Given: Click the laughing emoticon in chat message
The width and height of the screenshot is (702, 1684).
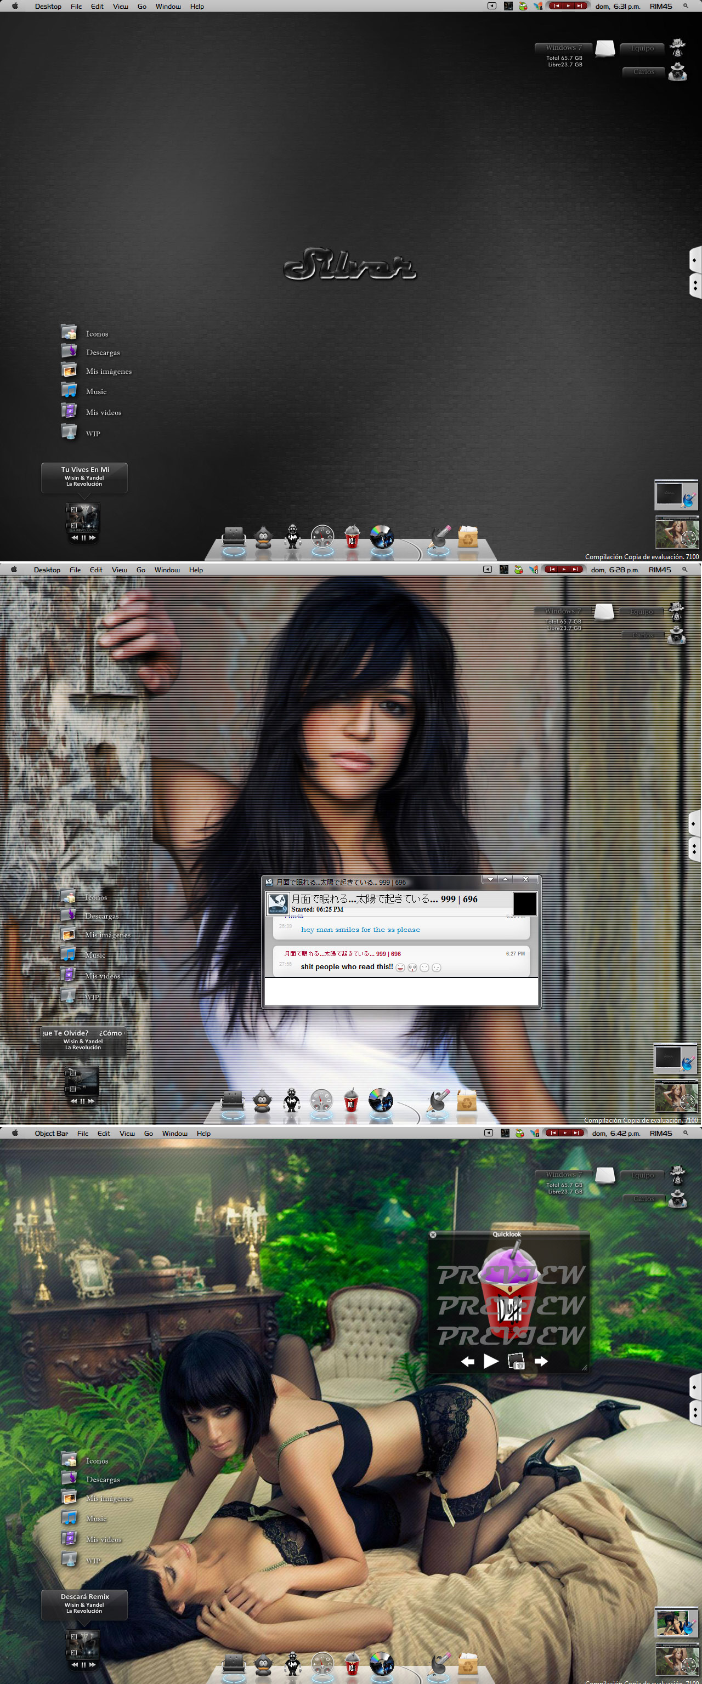Looking at the screenshot, I should pyautogui.click(x=400, y=968).
